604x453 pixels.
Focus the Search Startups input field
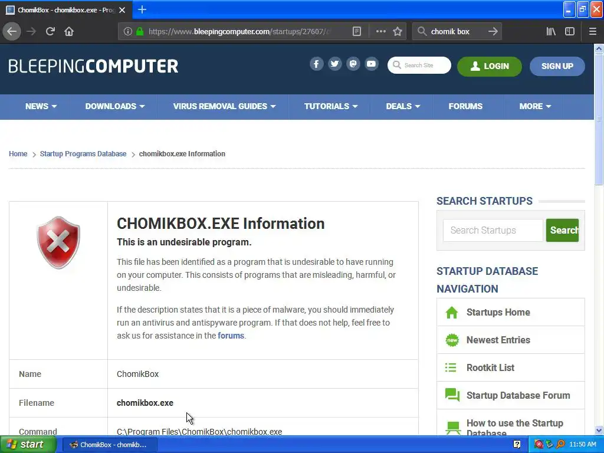pyautogui.click(x=493, y=231)
